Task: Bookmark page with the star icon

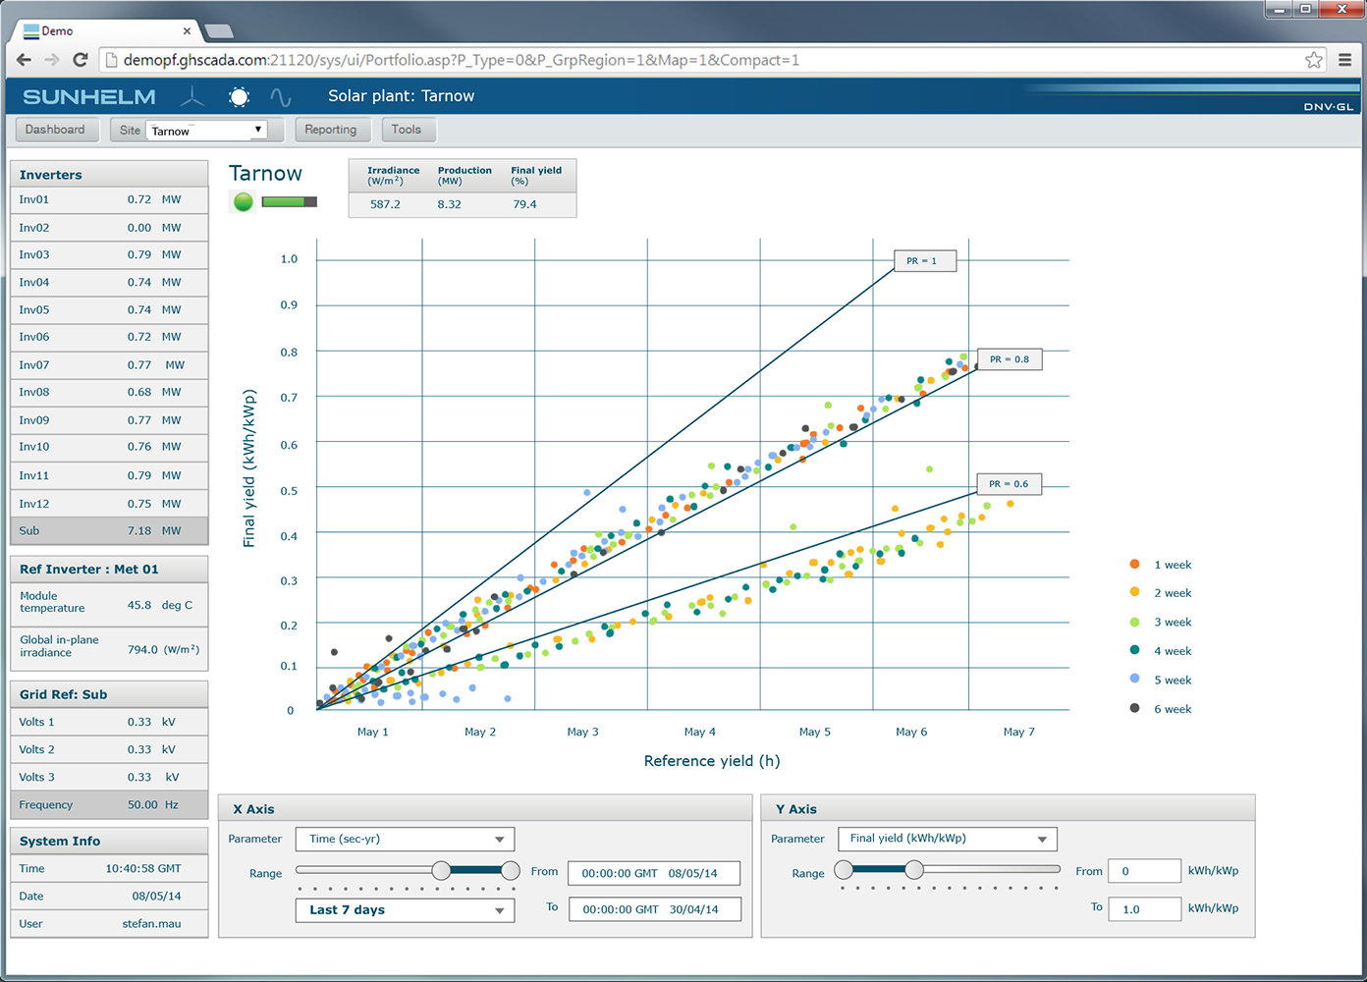Action: click(x=1314, y=60)
